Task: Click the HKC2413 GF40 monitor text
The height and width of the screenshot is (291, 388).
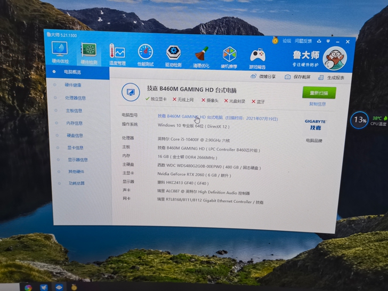Action: pyautogui.click(x=183, y=183)
